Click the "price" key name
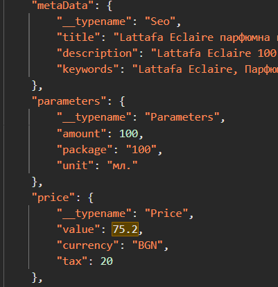This screenshot has width=278, height=287. (x=53, y=198)
